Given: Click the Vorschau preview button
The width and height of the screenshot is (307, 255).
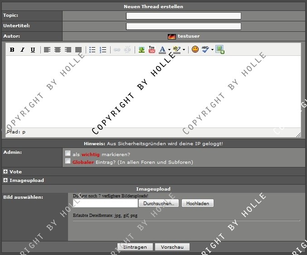Looking at the screenshot, I should [x=172, y=247].
